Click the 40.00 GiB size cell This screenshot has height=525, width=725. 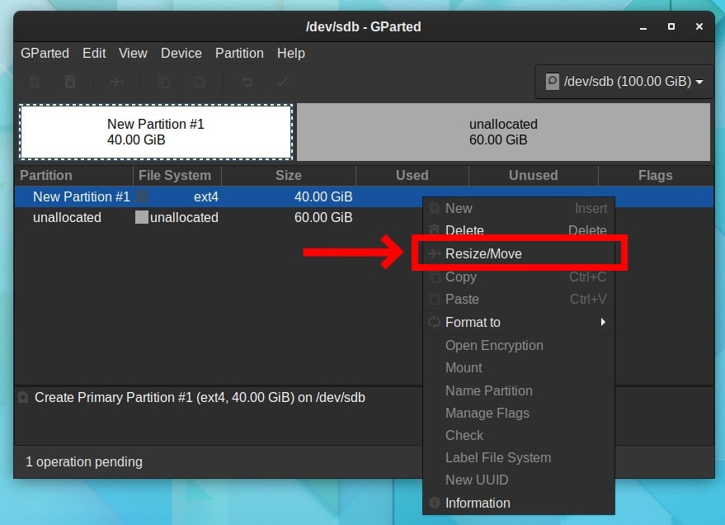click(x=323, y=196)
